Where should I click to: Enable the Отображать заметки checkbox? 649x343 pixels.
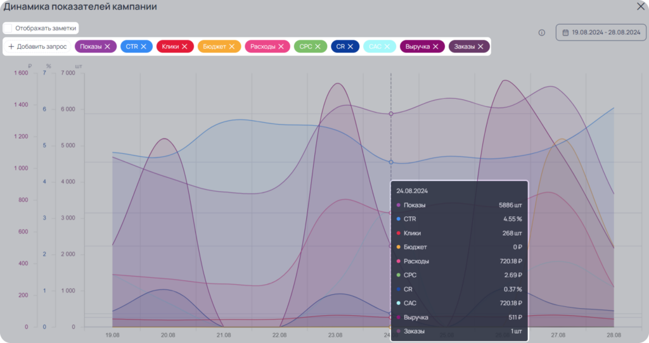tap(8, 28)
